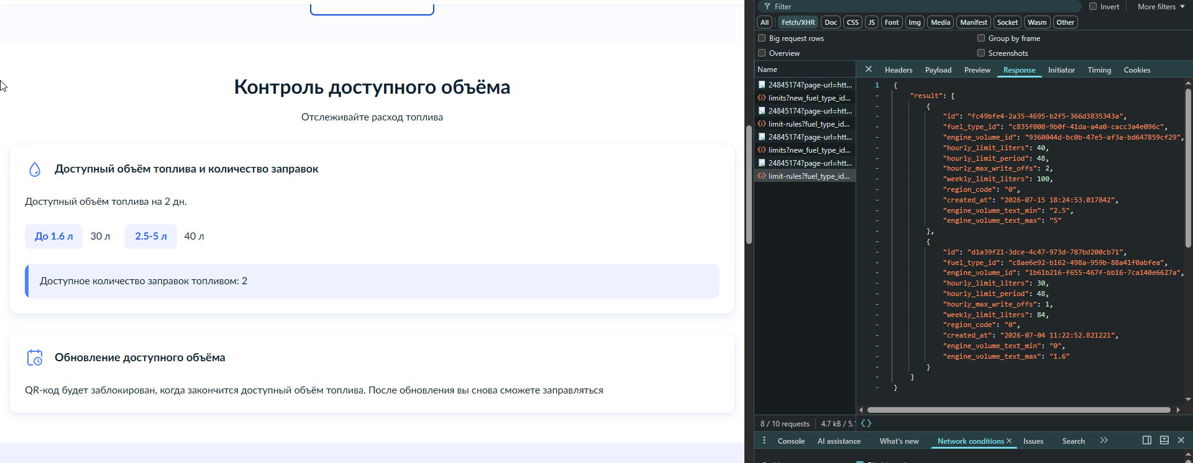1193x463 pixels.
Task: Click the web page vertical scrollbar thumb
Action: [x=749, y=184]
